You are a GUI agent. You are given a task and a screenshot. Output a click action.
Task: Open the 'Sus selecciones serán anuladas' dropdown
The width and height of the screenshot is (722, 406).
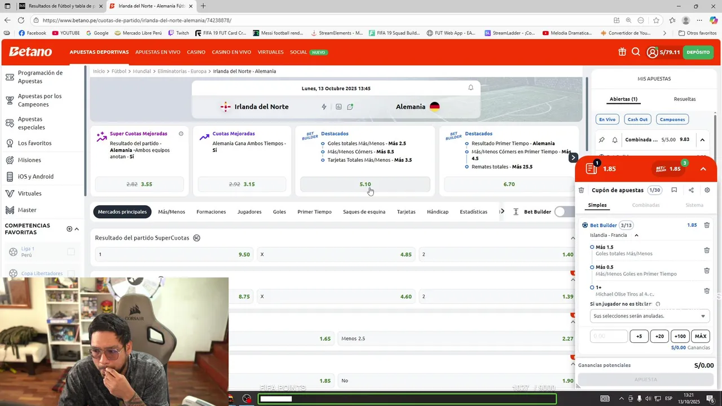pyautogui.click(x=650, y=316)
